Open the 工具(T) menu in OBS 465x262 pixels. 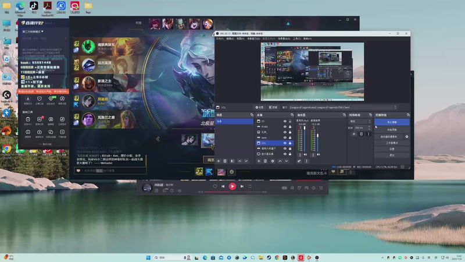click(297, 38)
